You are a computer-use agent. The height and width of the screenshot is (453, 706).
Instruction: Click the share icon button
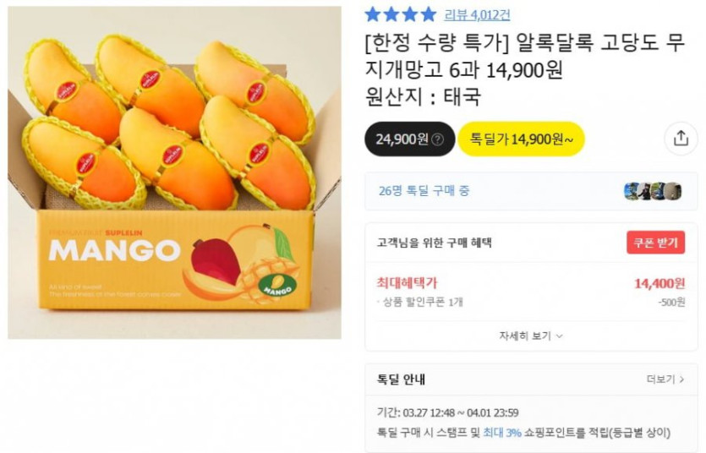681,139
